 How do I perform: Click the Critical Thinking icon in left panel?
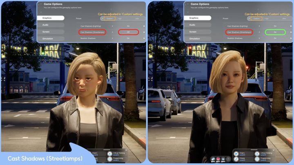[110, 154]
